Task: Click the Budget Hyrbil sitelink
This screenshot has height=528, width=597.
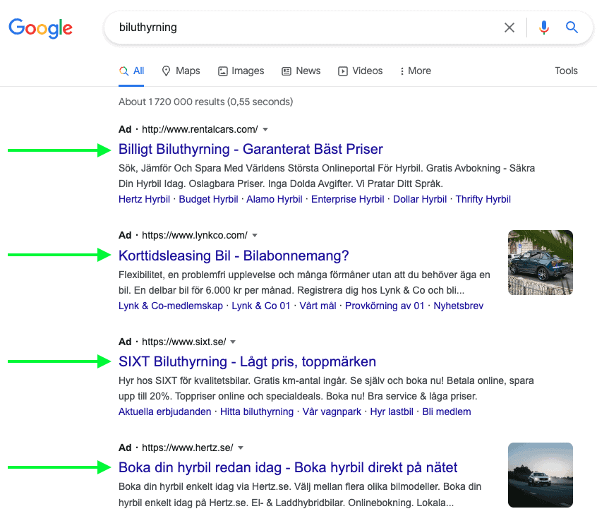Action: point(208,199)
